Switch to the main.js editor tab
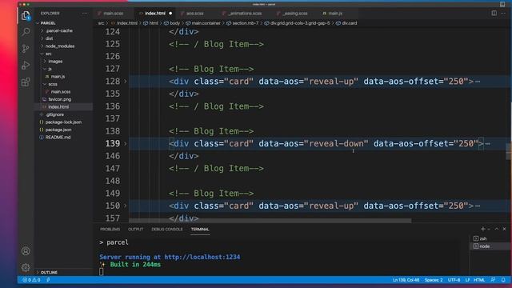The height and width of the screenshot is (288, 512). click(335, 14)
